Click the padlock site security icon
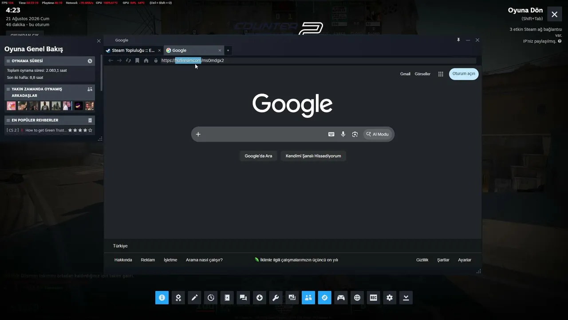The height and width of the screenshot is (320, 568). click(156, 60)
